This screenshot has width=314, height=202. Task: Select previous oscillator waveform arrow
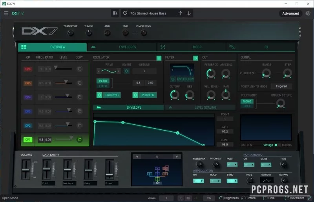(99, 71)
